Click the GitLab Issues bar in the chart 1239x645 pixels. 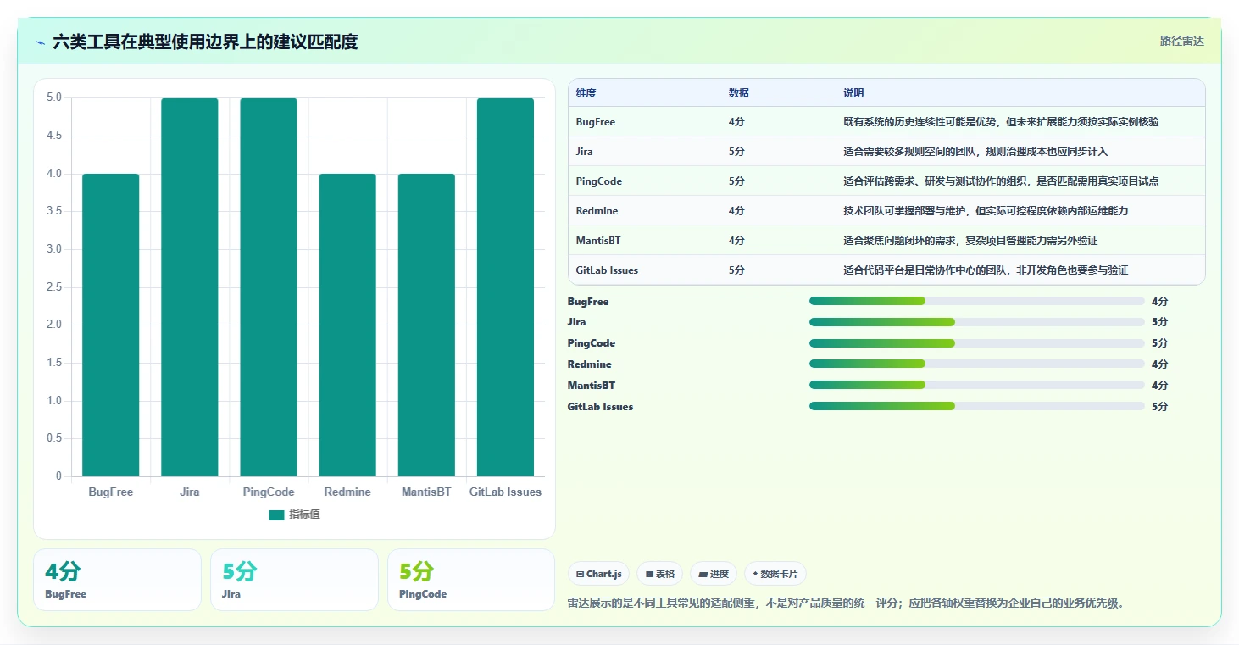point(505,287)
